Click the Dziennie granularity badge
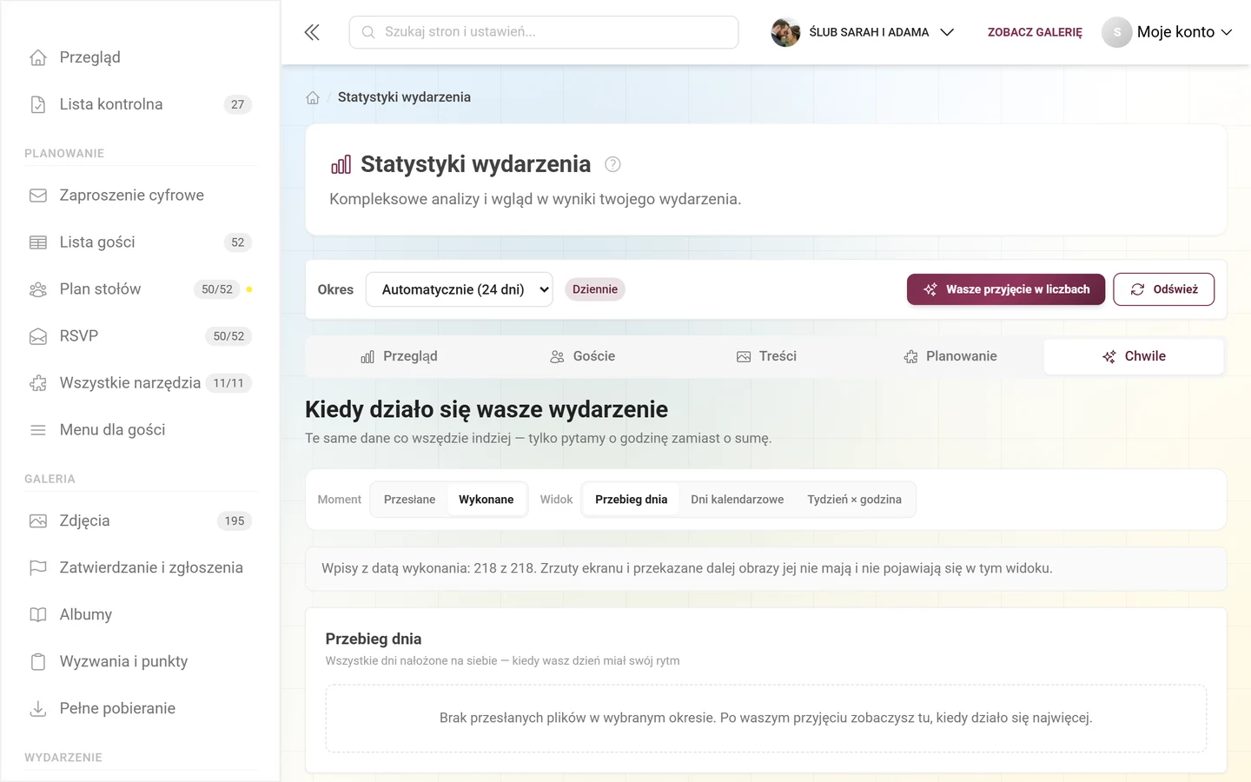The height and width of the screenshot is (782, 1251). (x=595, y=289)
